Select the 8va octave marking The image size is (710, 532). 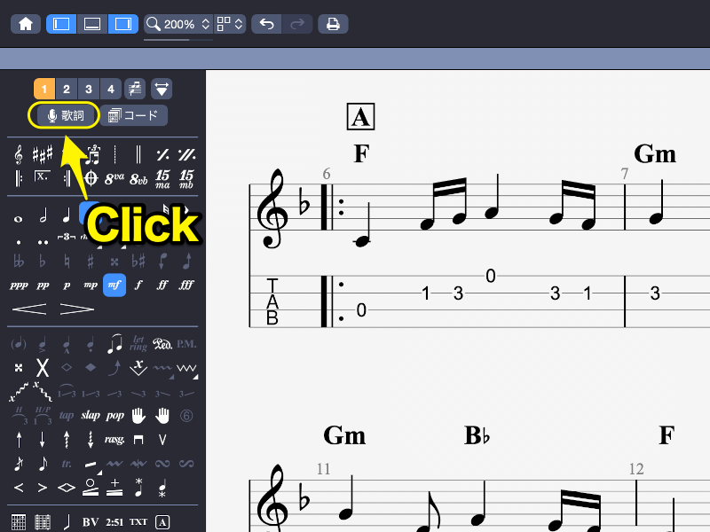114,177
